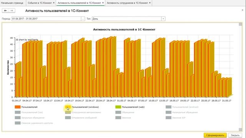Image resolution: width=246 pixels, height=138 pixels.
Task: Click the Тип field showing 'День'
Action: tap(126, 19)
